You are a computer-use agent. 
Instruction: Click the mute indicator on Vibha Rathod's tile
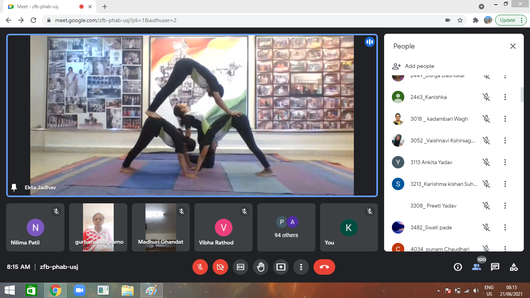click(244, 211)
